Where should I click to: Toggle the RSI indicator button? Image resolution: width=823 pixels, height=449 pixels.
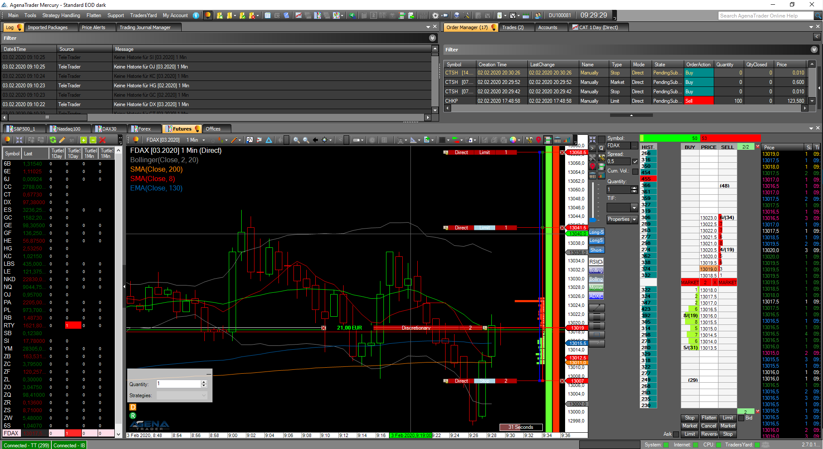coord(596,262)
